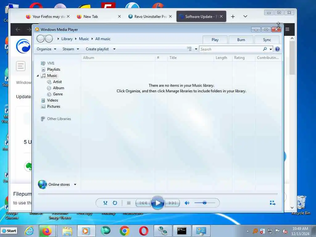Click All music in the breadcrumb

(x=103, y=39)
